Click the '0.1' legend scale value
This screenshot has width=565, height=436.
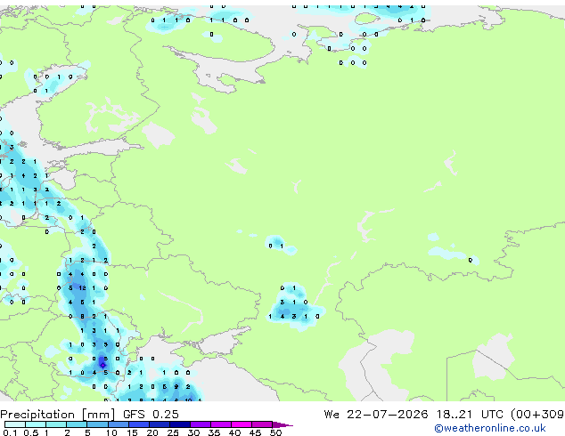click(x=10, y=432)
